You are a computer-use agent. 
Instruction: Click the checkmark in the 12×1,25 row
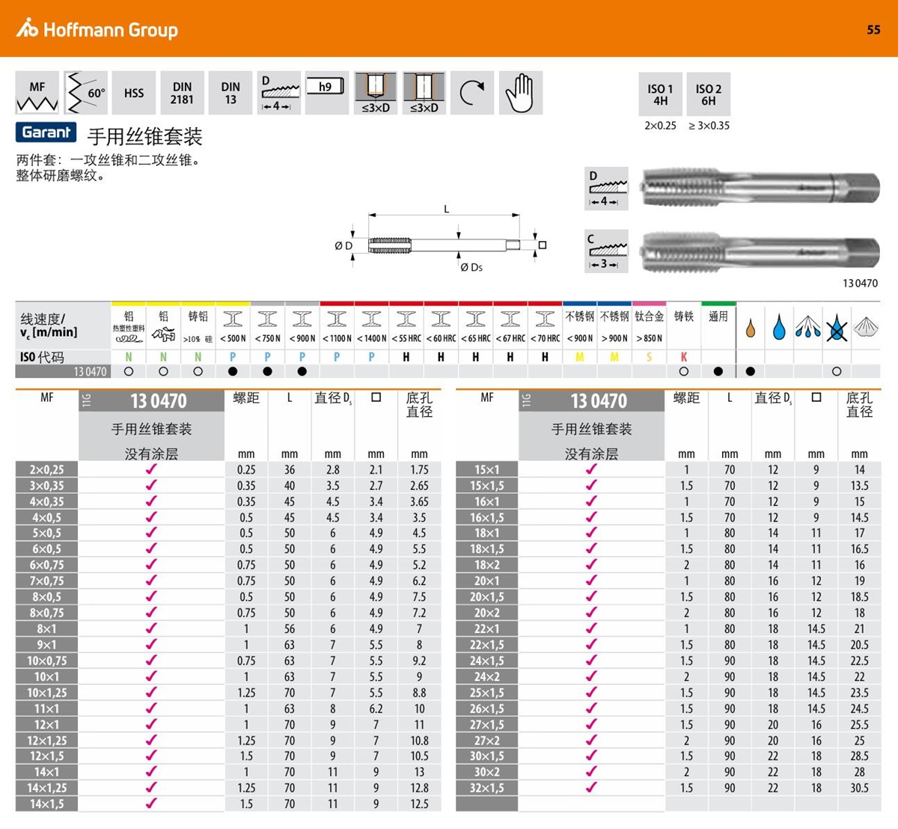click(151, 740)
